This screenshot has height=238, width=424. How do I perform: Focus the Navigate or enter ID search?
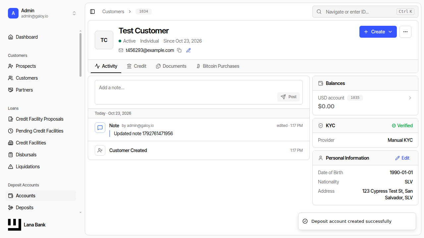[x=365, y=12]
